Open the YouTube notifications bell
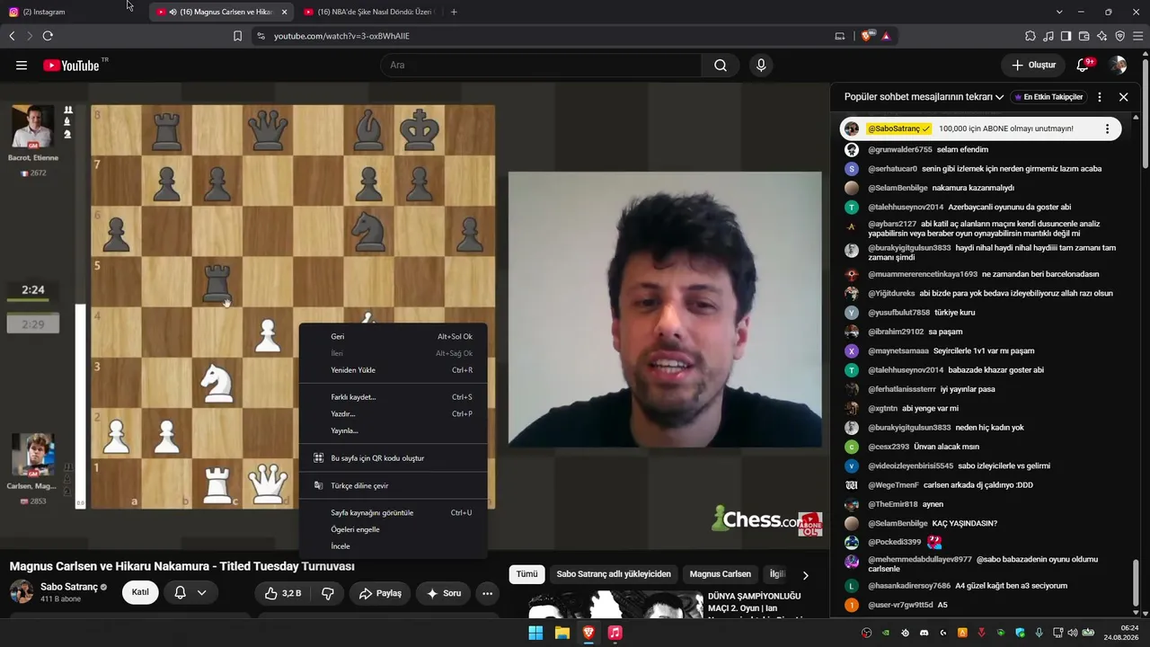The width and height of the screenshot is (1150, 647). [1083, 66]
